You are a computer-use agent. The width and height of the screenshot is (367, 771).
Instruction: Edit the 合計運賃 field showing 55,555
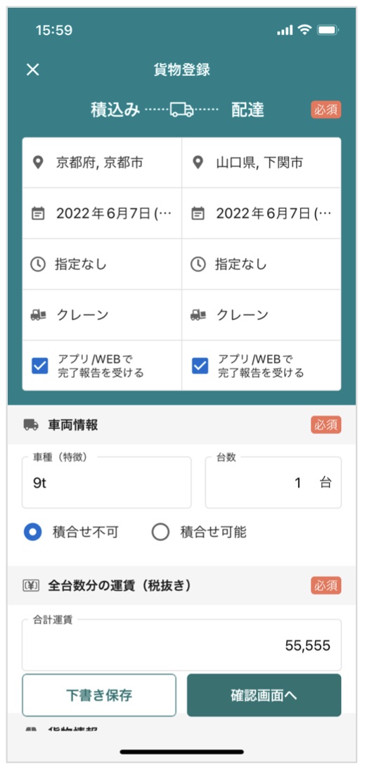click(x=182, y=644)
